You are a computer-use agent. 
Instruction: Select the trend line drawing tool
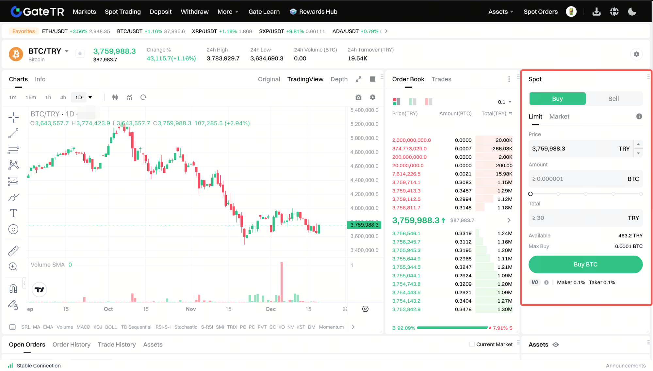[13, 133]
